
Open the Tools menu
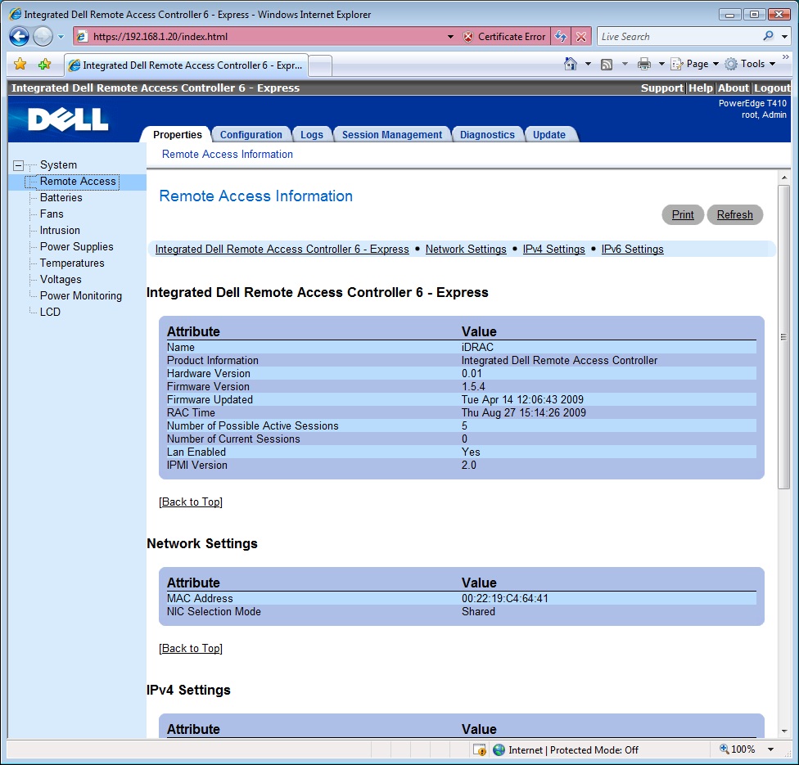(750, 64)
